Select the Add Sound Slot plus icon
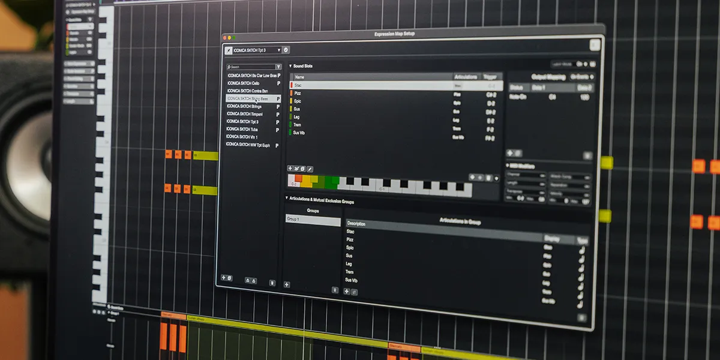 tap(290, 169)
